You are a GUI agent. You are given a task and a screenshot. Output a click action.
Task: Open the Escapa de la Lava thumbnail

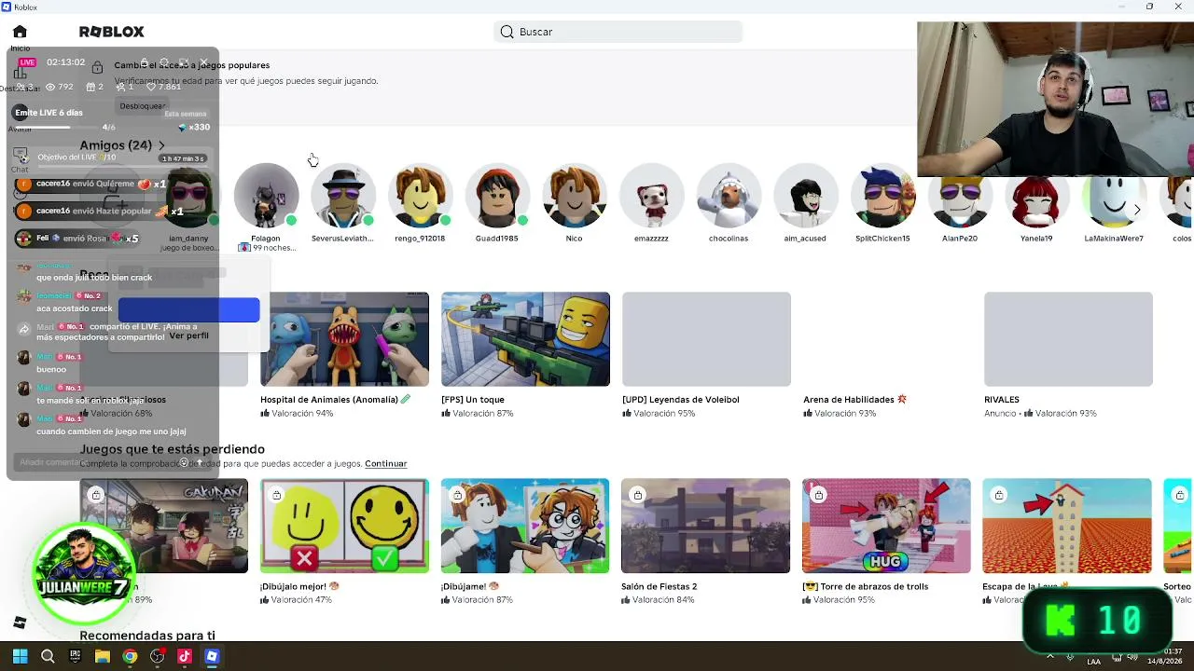[x=1067, y=526]
